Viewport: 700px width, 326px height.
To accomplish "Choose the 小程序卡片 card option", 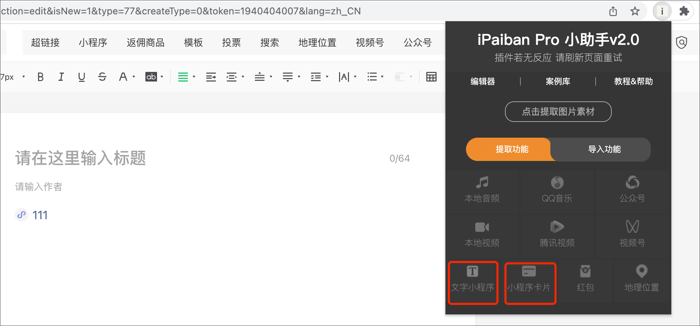I will coord(529,283).
